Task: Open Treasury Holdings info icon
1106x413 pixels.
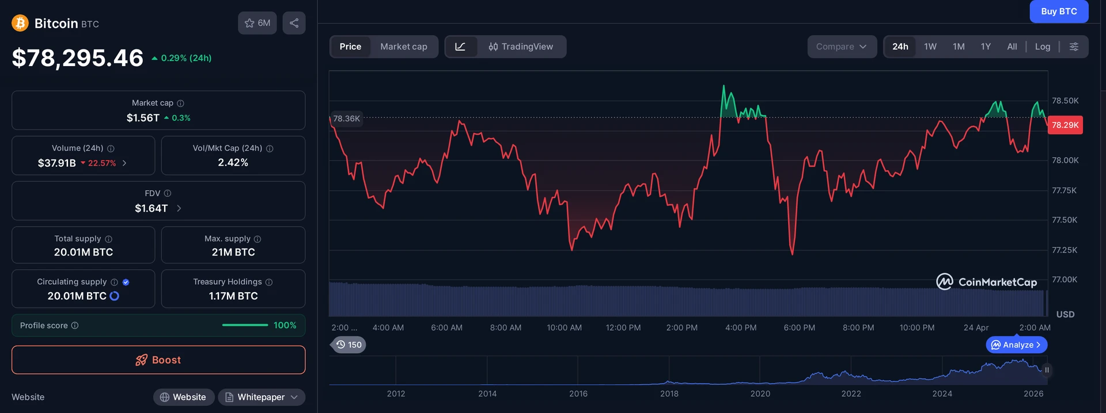Action: tap(269, 282)
